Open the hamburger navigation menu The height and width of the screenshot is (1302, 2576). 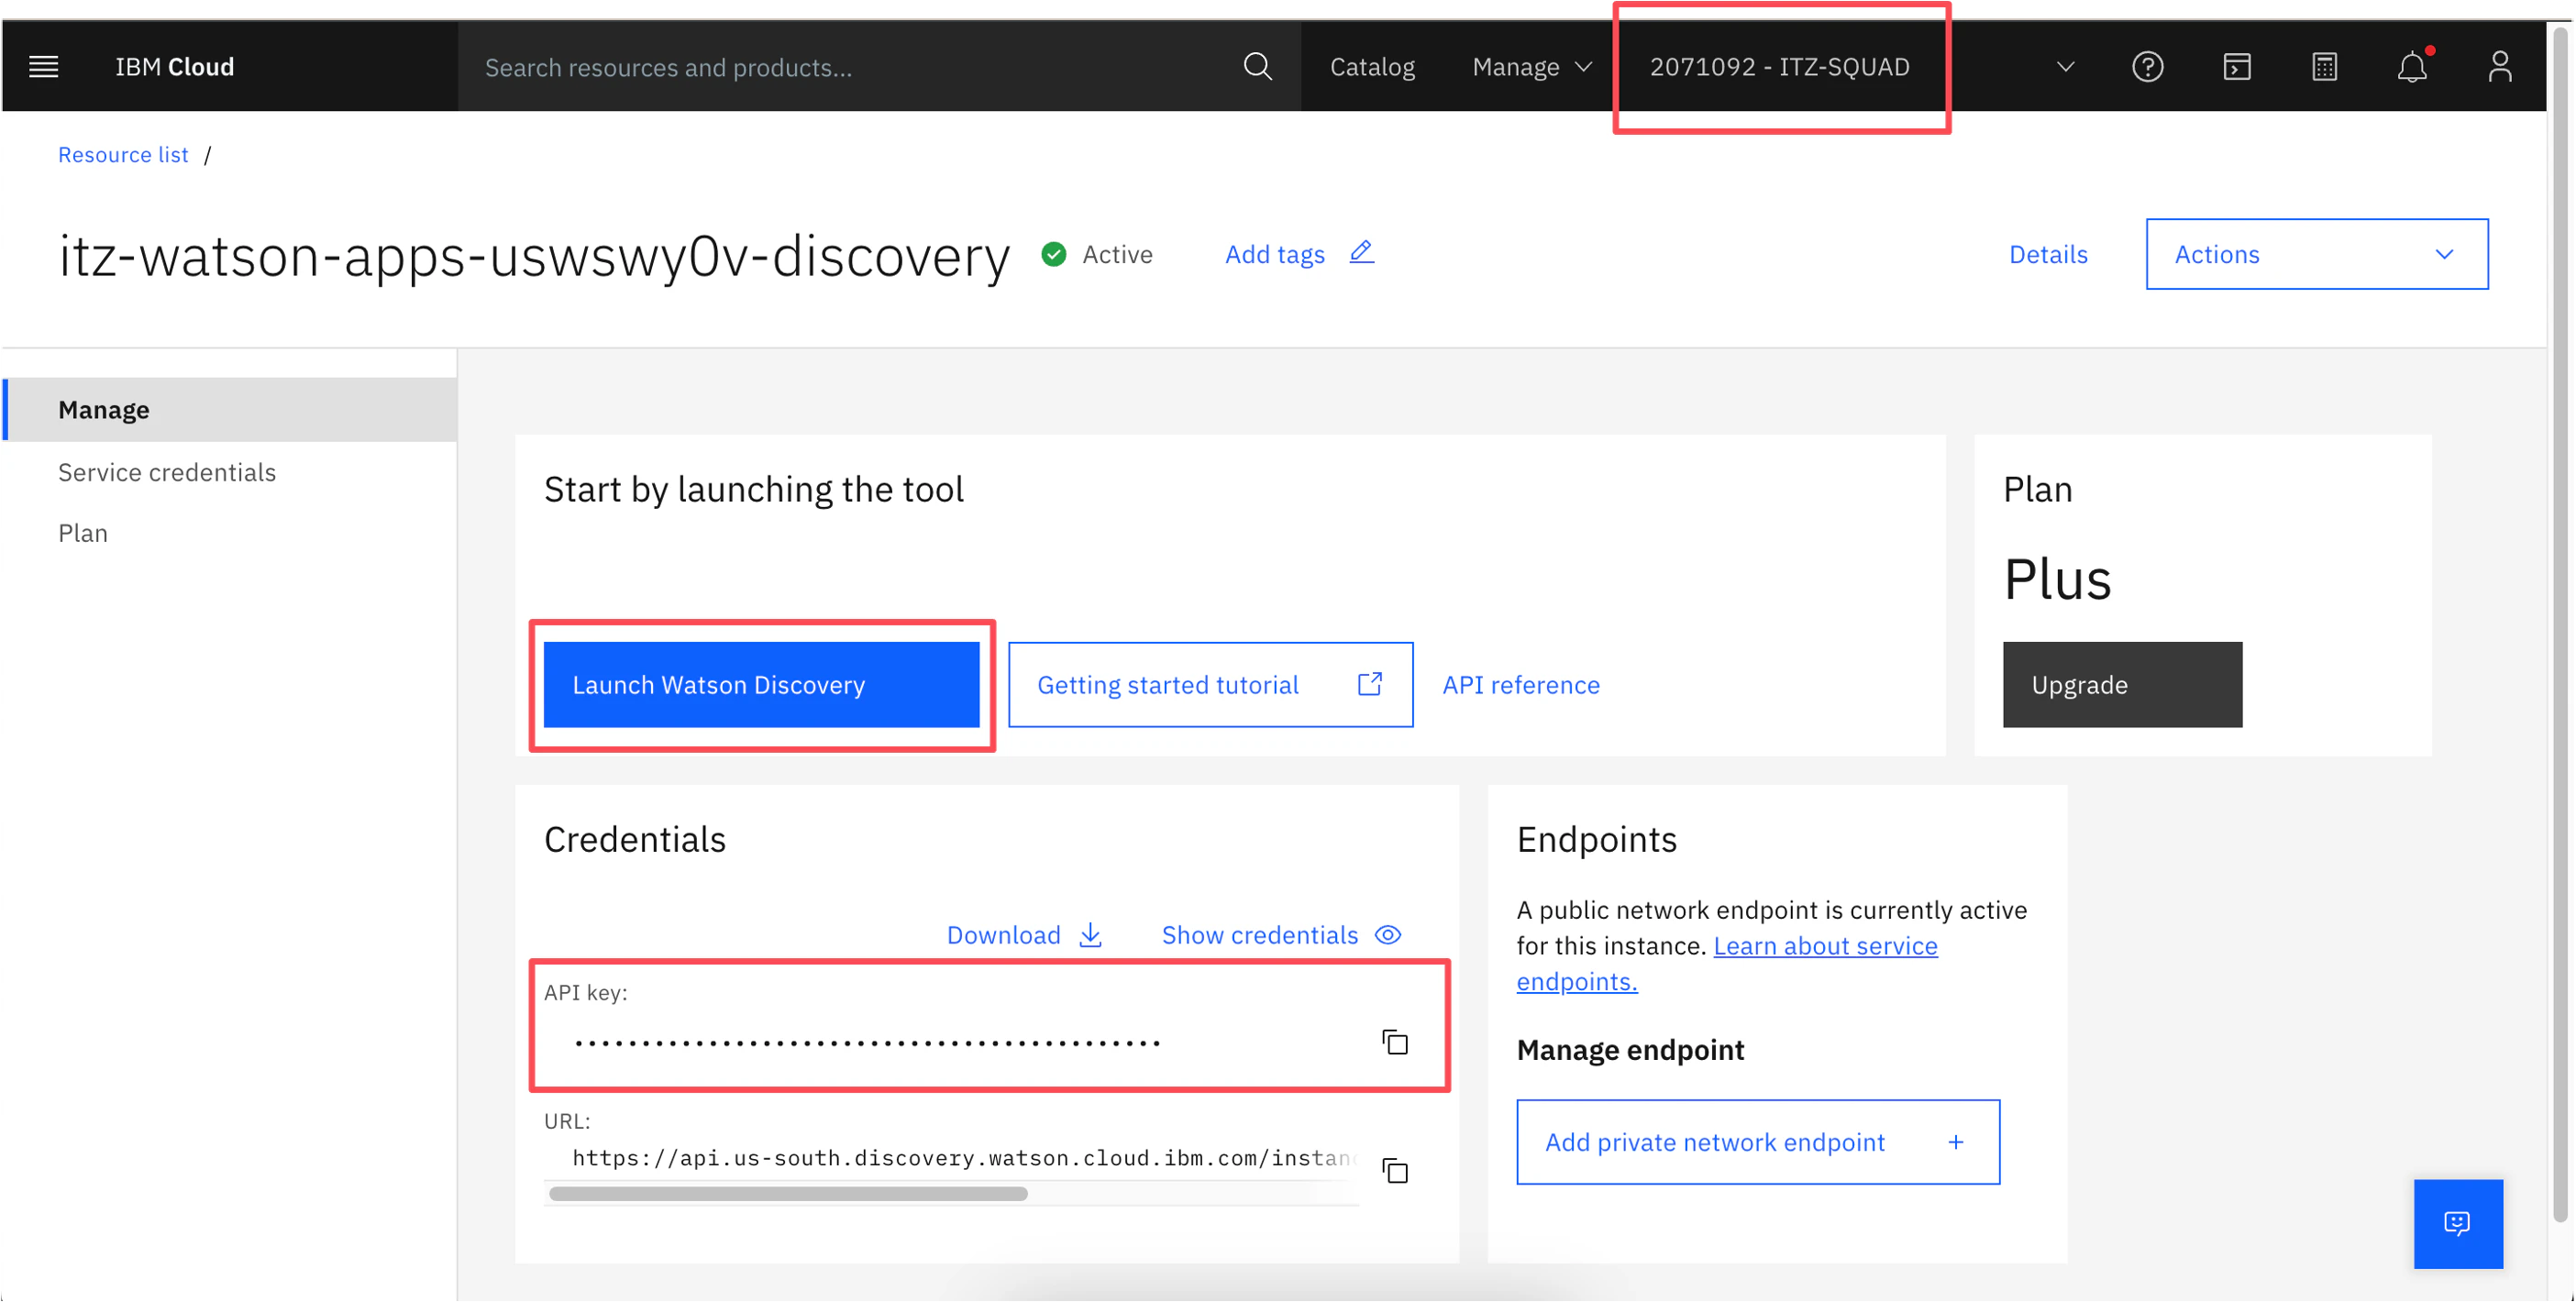[43, 67]
